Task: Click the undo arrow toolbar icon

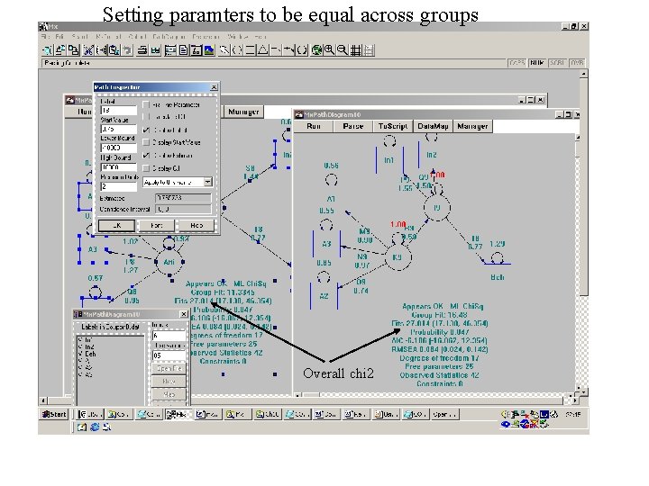Action: point(127,50)
